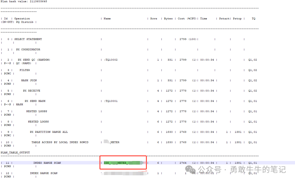The height and width of the screenshot is (181, 295).
Task: Select the PX RECEIVE operation row
Action: coord(30,91)
